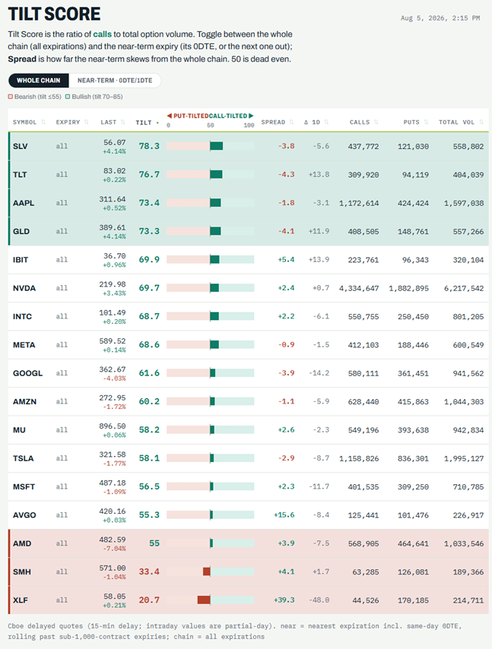Open the TLT symbol row
Image resolution: width=492 pixels, height=649 pixels.
pos(248,175)
